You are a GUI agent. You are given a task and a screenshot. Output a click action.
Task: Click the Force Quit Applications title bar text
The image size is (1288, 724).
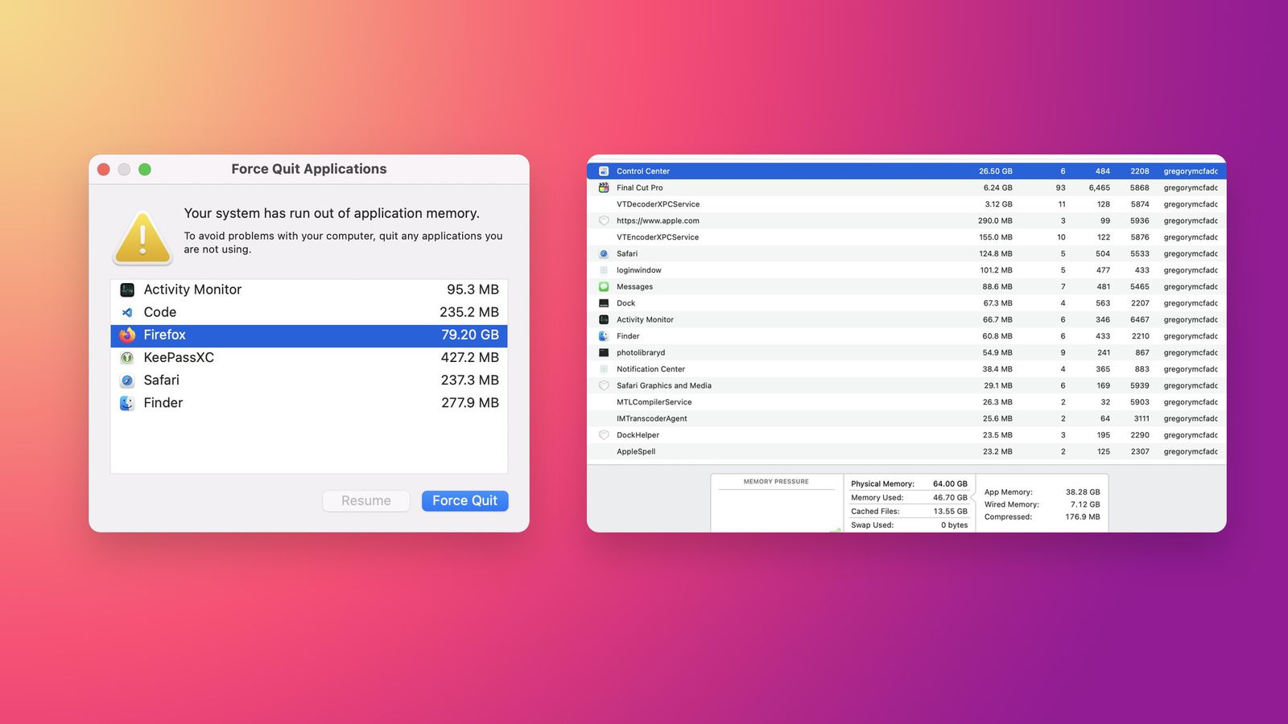click(x=309, y=169)
